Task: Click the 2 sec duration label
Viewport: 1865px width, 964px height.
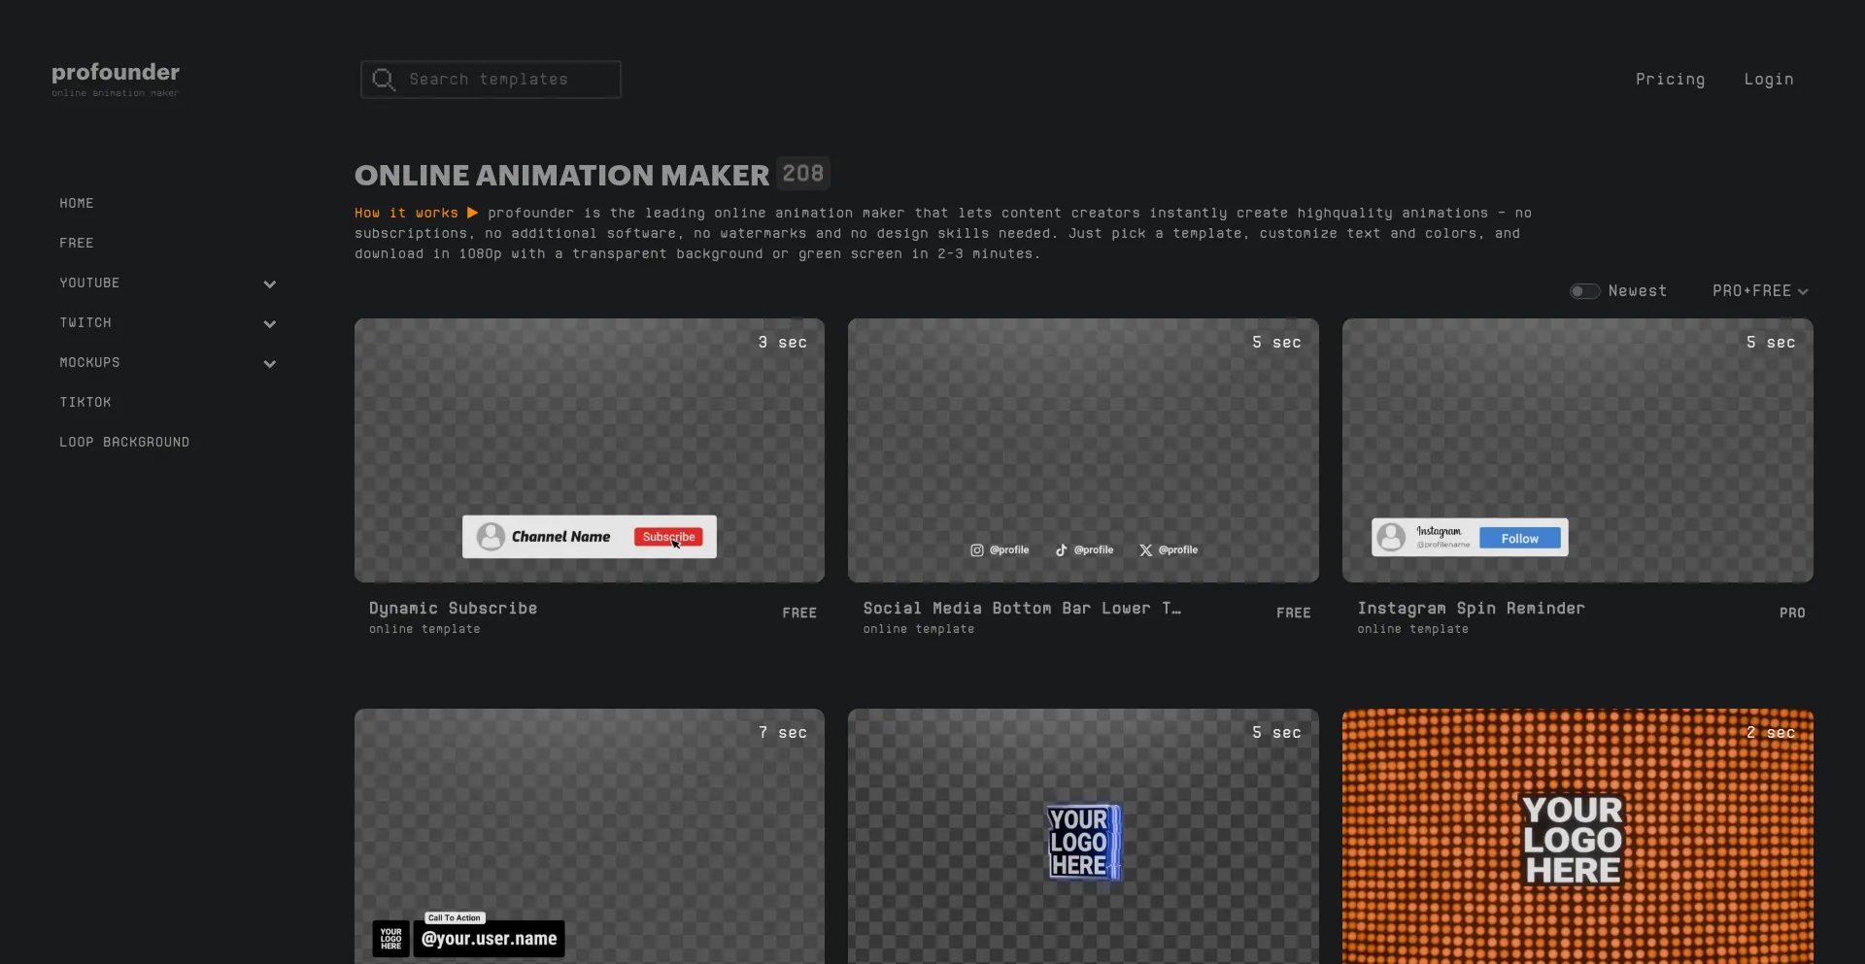Action: tap(1771, 733)
